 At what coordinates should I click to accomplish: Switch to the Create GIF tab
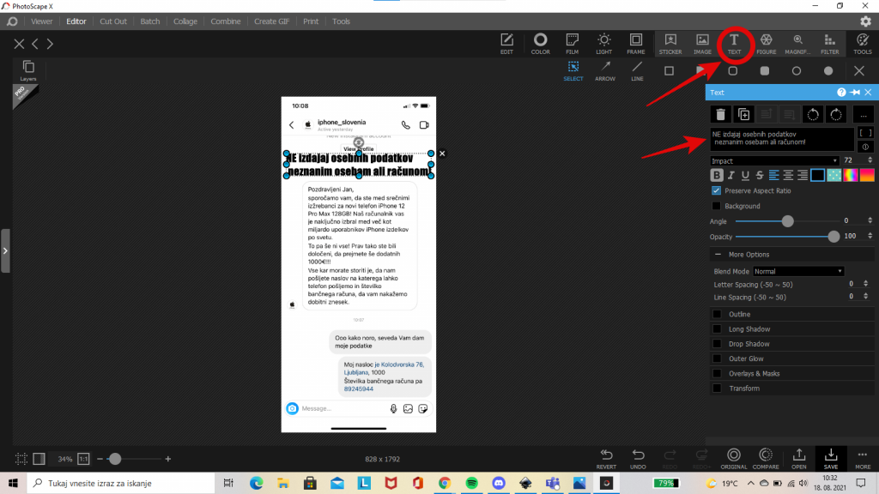click(x=271, y=21)
